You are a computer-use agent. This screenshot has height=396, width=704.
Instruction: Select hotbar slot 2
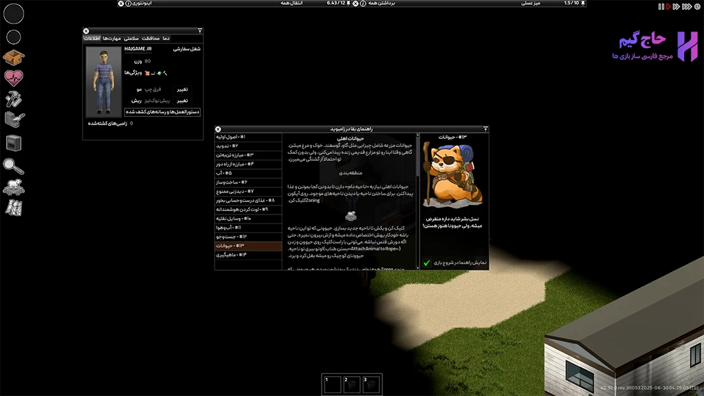click(x=351, y=385)
